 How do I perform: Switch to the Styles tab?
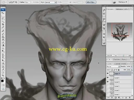point(124,59)
